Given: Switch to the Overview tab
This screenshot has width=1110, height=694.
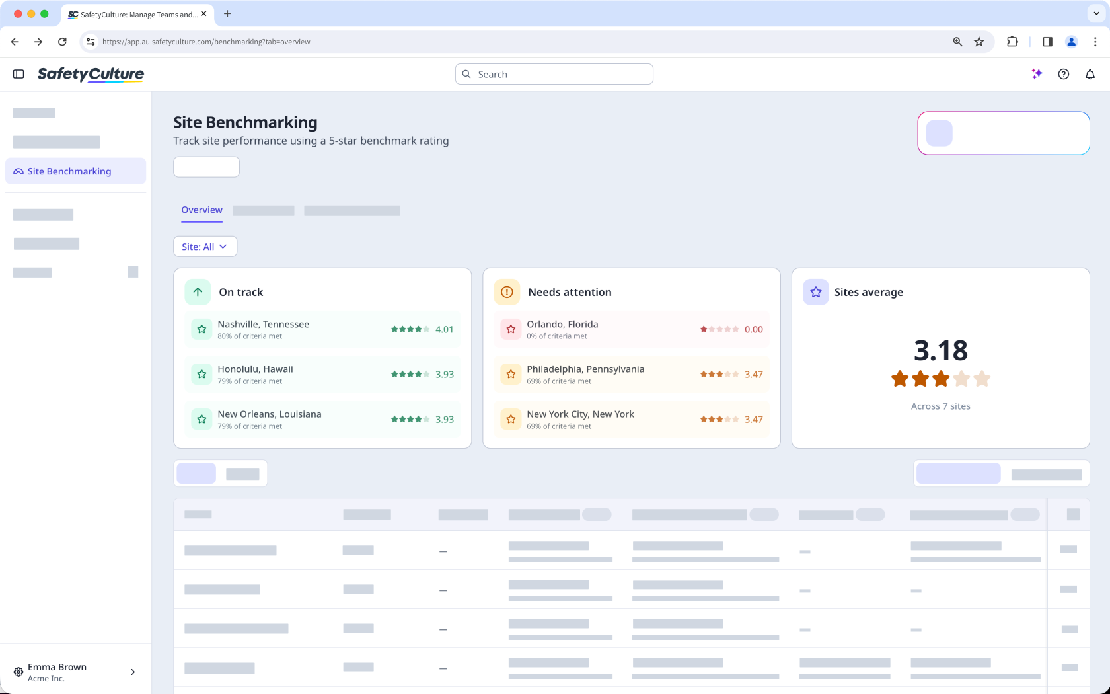Looking at the screenshot, I should click(x=202, y=210).
